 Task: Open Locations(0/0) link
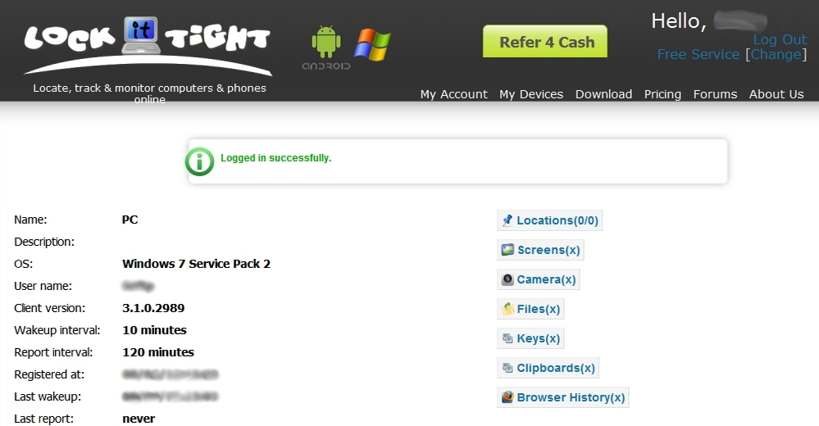[549, 220]
